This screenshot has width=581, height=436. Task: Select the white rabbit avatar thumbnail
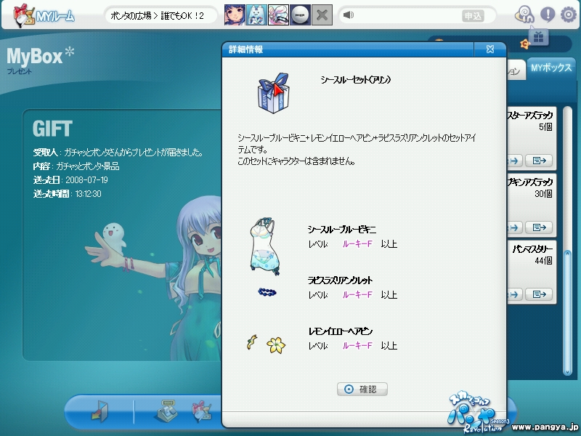point(256,15)
